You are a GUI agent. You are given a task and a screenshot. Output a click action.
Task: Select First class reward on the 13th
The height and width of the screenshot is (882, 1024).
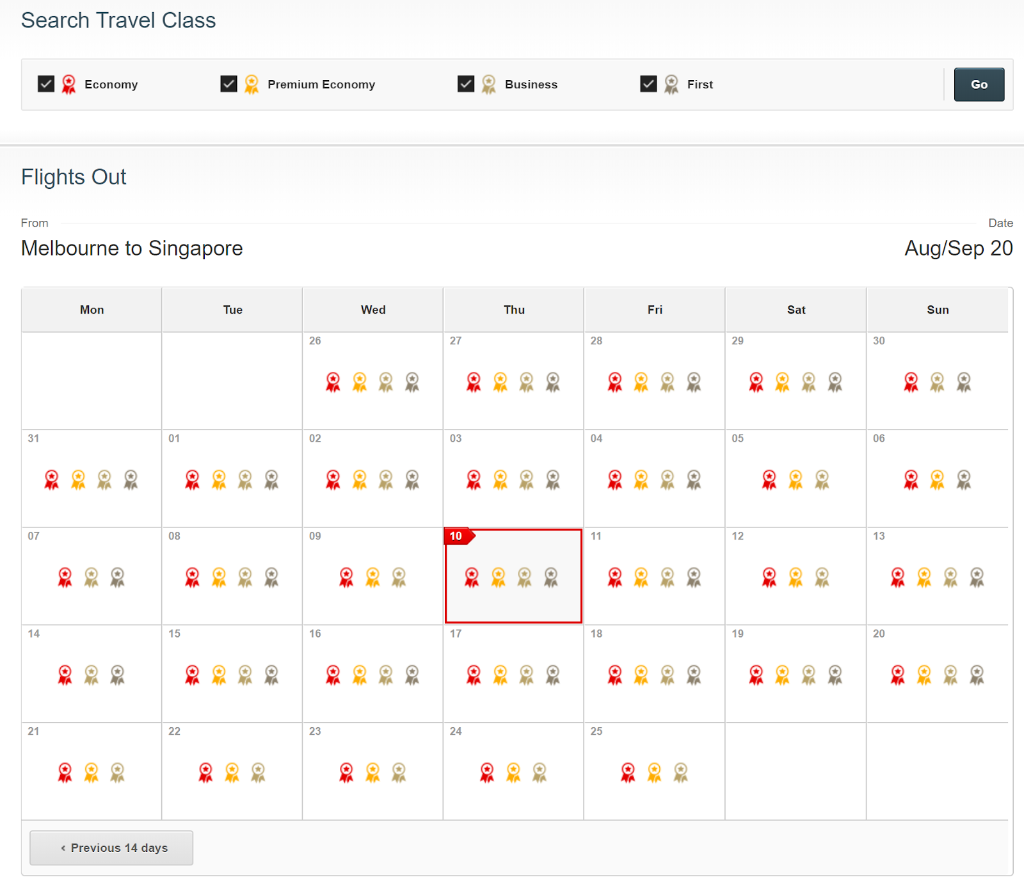click(977, 577)
